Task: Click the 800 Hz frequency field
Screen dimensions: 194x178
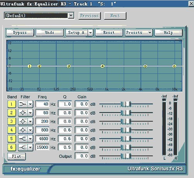Action: pyautogui.click(x=42, y=130)
